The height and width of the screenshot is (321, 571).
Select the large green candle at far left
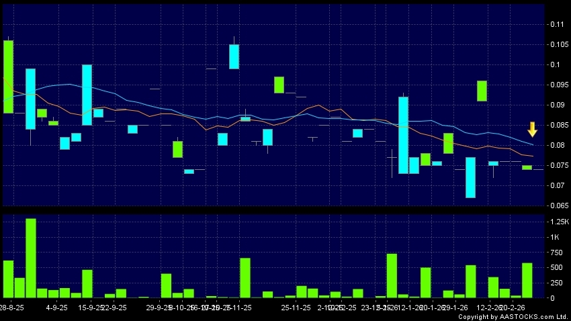pyautogui.click(x=8, y=76)
